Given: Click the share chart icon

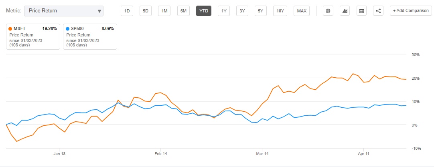Looking at the screenshot, I should [x=378, y=11].
